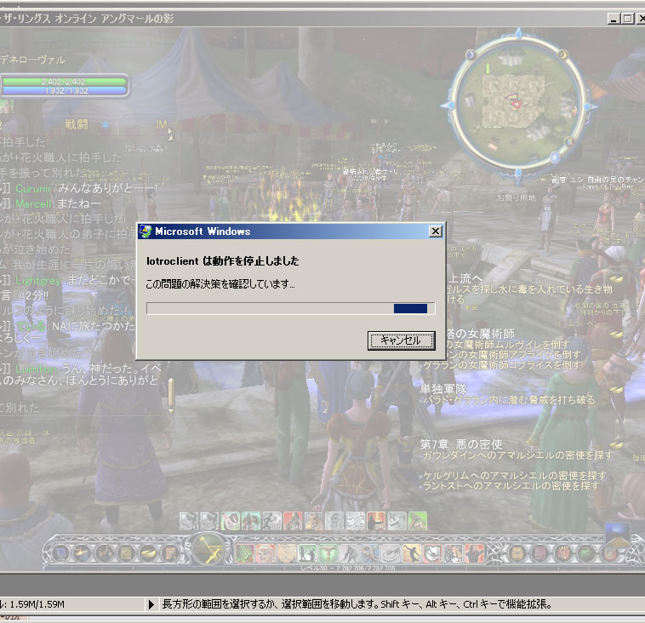Click the bottom jewel button on the minimap ring
The image size is (645, 623).
coord(518,174)
